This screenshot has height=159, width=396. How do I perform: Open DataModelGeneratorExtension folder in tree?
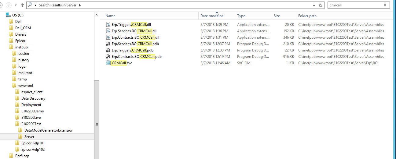(49, 130)
